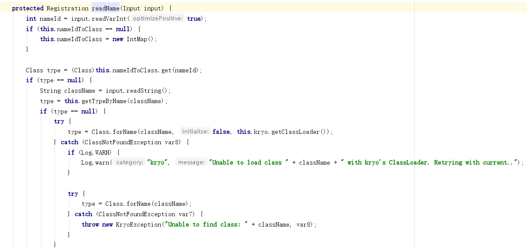Click the highlighted readName method name

click(105, 8)
